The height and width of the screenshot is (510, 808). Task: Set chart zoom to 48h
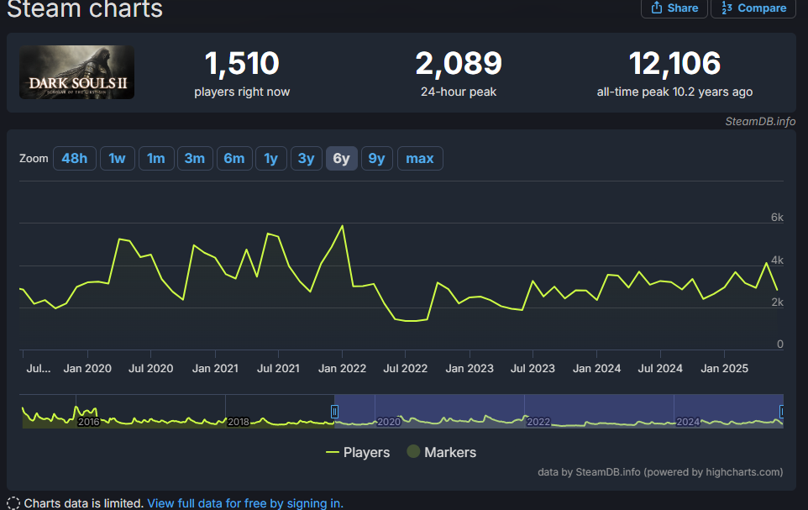(x=74, y=158)
